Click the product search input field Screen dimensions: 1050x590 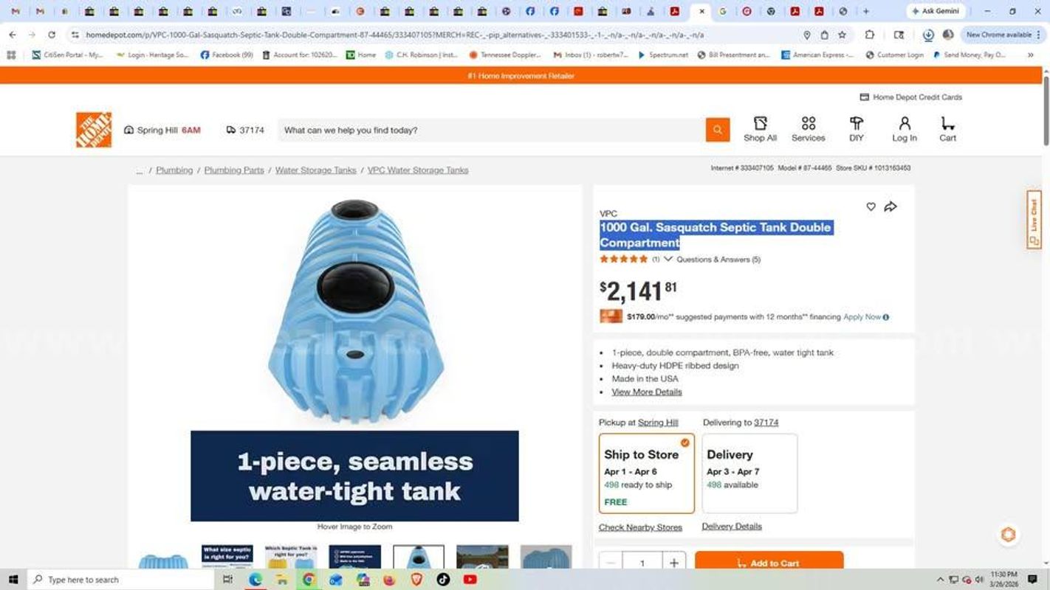click(x=492, y=130)
